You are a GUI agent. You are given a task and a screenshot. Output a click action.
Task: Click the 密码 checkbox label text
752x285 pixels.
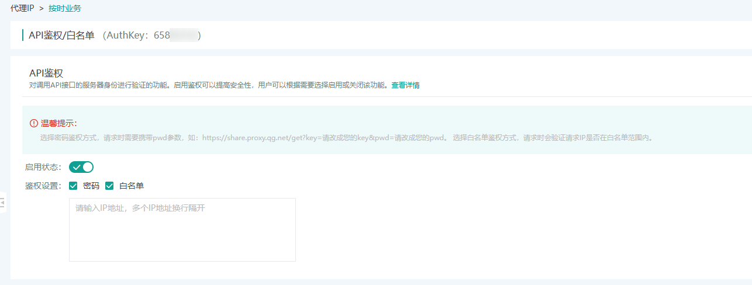91,186
